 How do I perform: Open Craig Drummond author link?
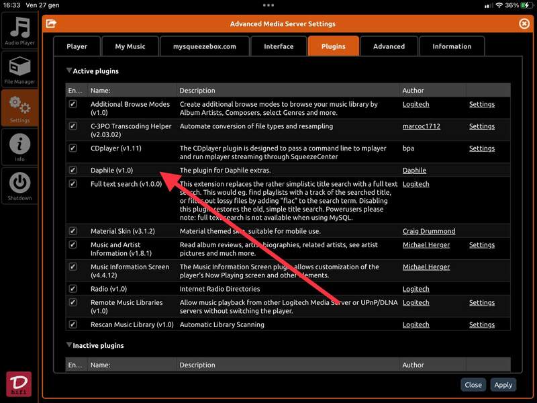(428, 231)
